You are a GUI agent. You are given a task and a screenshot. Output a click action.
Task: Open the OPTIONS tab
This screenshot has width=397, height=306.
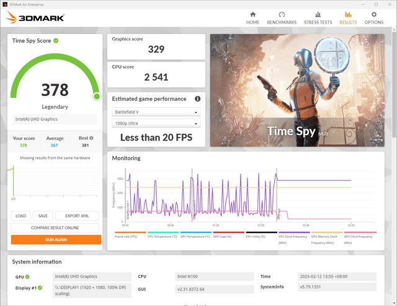(373, 18)
